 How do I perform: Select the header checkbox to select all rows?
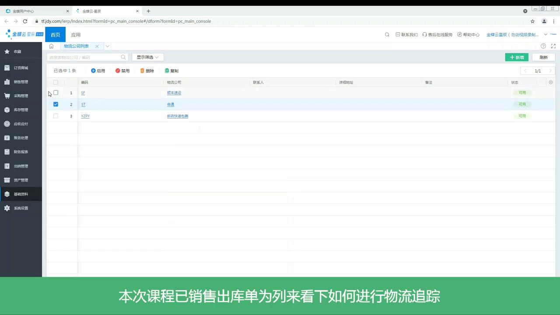[x=56, y=82]
